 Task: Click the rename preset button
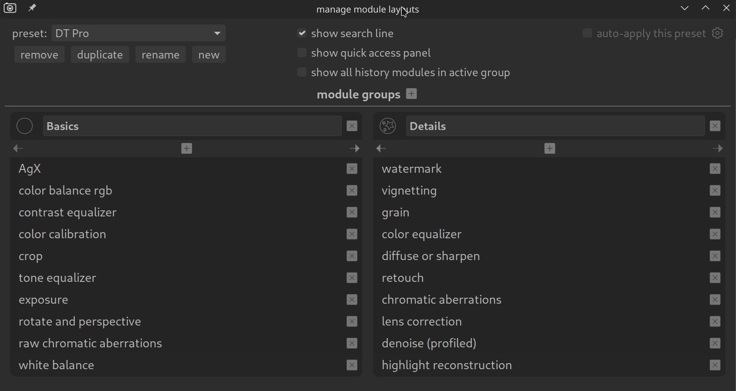coord(160,55)
